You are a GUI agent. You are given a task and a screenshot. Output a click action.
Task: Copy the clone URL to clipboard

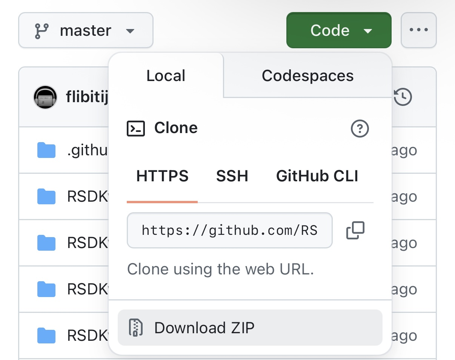click(355, 230)
